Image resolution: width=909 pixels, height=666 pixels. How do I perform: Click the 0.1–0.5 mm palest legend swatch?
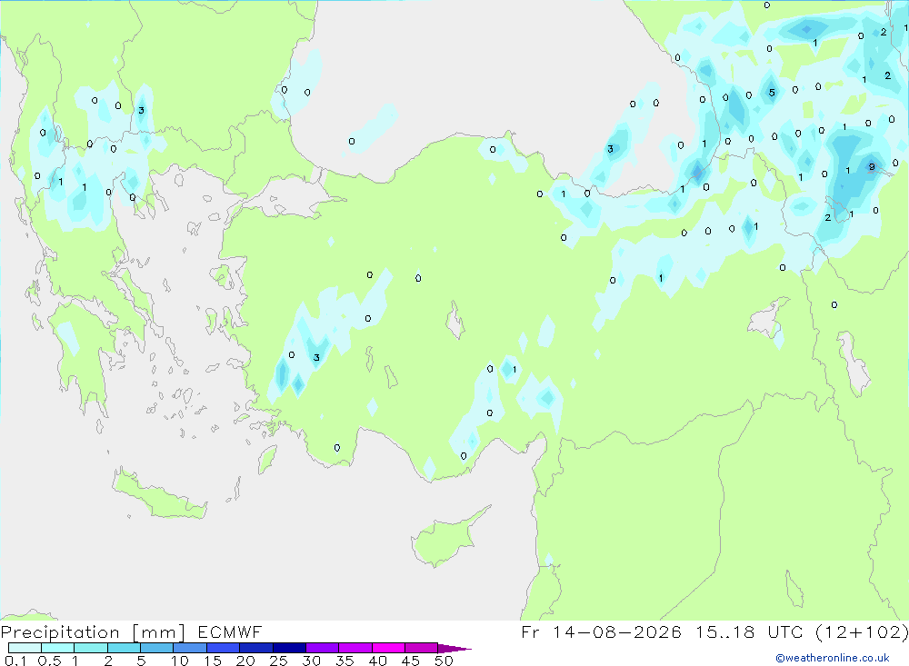(25, 648)
